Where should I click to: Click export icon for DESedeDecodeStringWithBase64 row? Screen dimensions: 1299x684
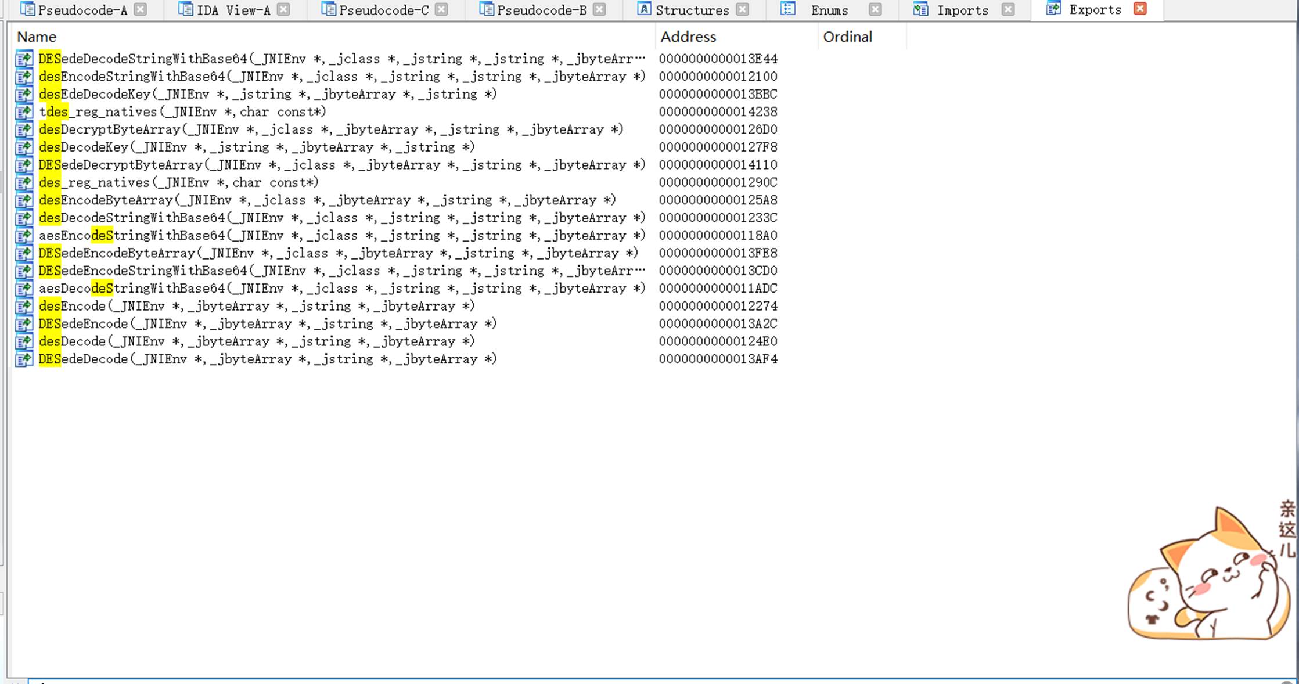pos(24,59)
